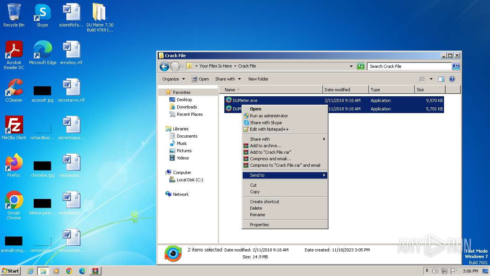The image size is (490, 276).
Task: Open Explorer help question-mark icon
Action: [452, 79]
